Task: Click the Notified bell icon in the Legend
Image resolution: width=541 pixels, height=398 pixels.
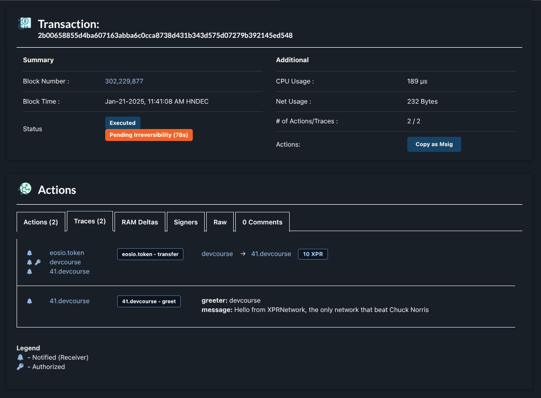Action: [20, 358]
